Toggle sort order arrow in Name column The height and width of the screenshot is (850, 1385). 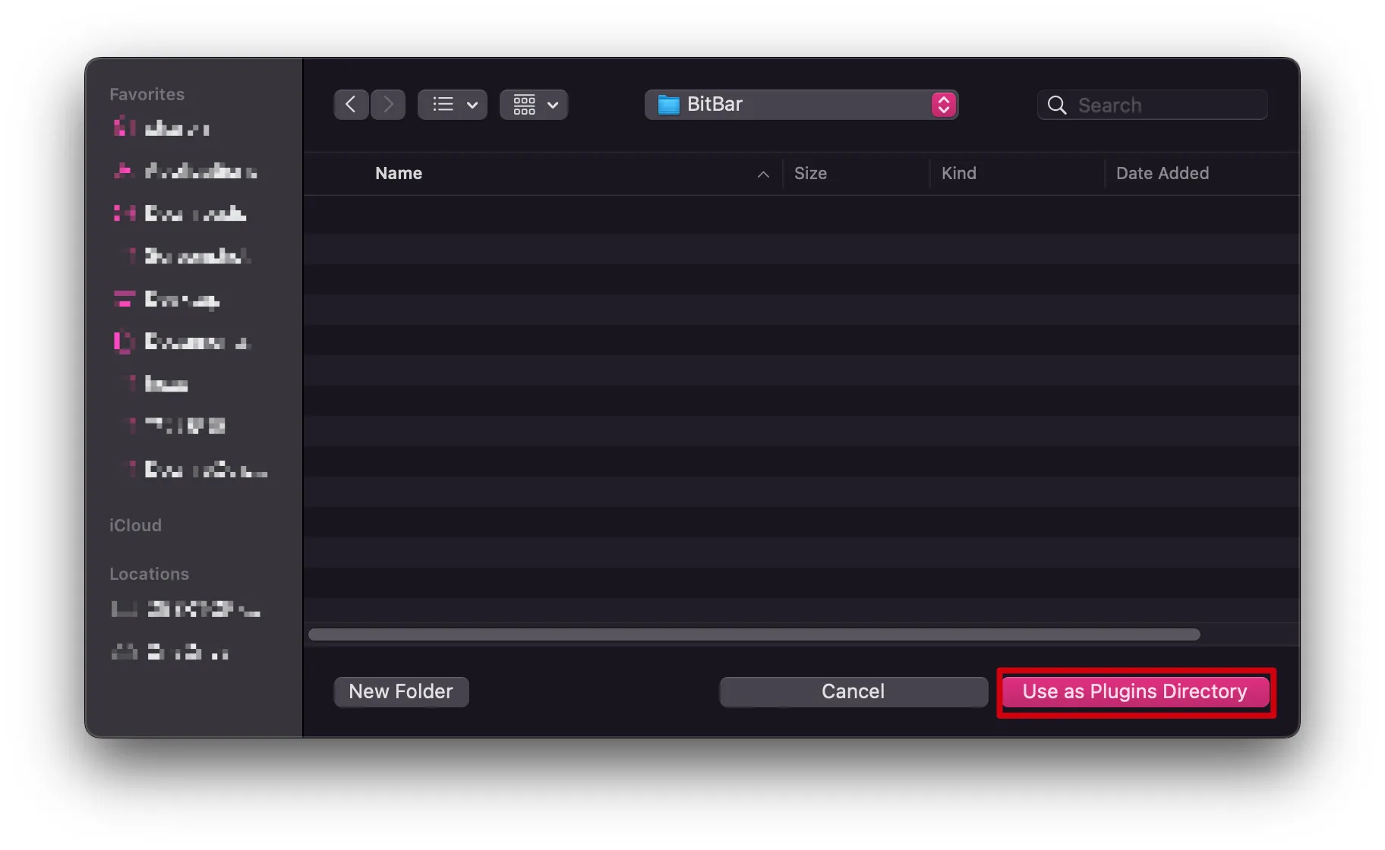tap(763, 175)
